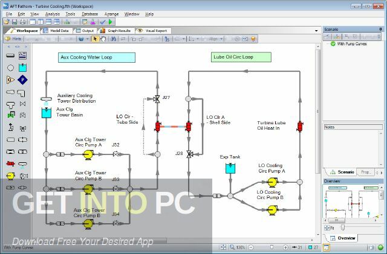Pick the yellow pump junction in the toolbox
Image resolution: width=387 pixels, height=254 pixels.
10,176
